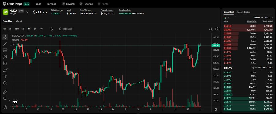
Task: Open the emoji icons tool
Action: click(5, 83)
